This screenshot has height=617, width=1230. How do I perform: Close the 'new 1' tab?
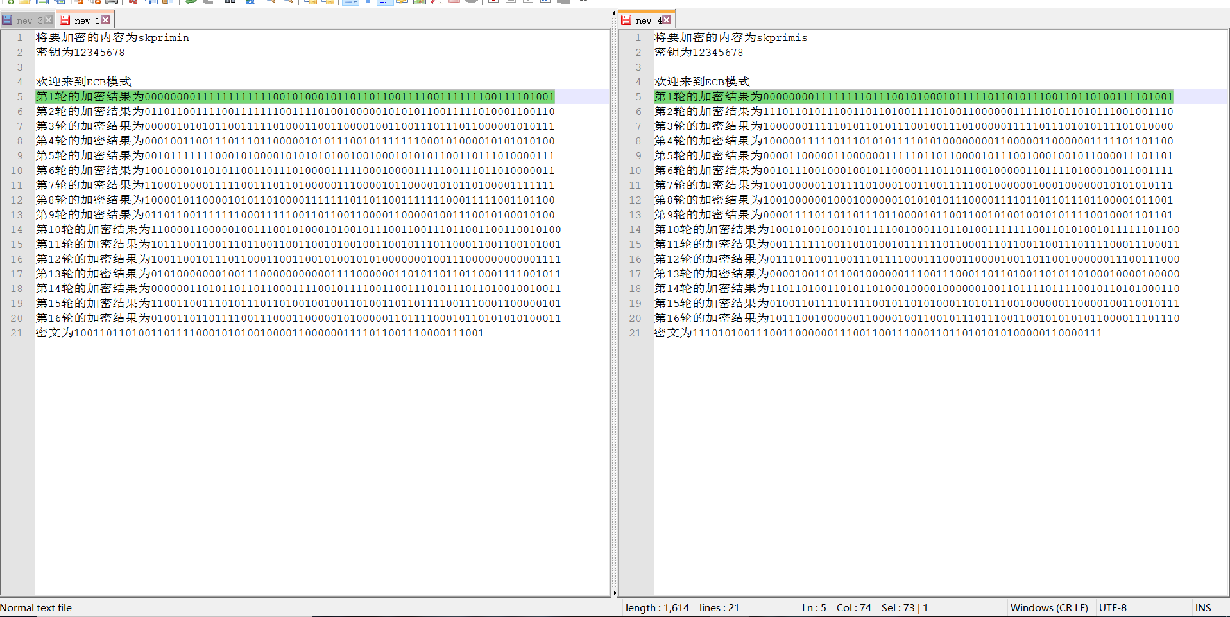pyautogui.click(x=105, y=21)
